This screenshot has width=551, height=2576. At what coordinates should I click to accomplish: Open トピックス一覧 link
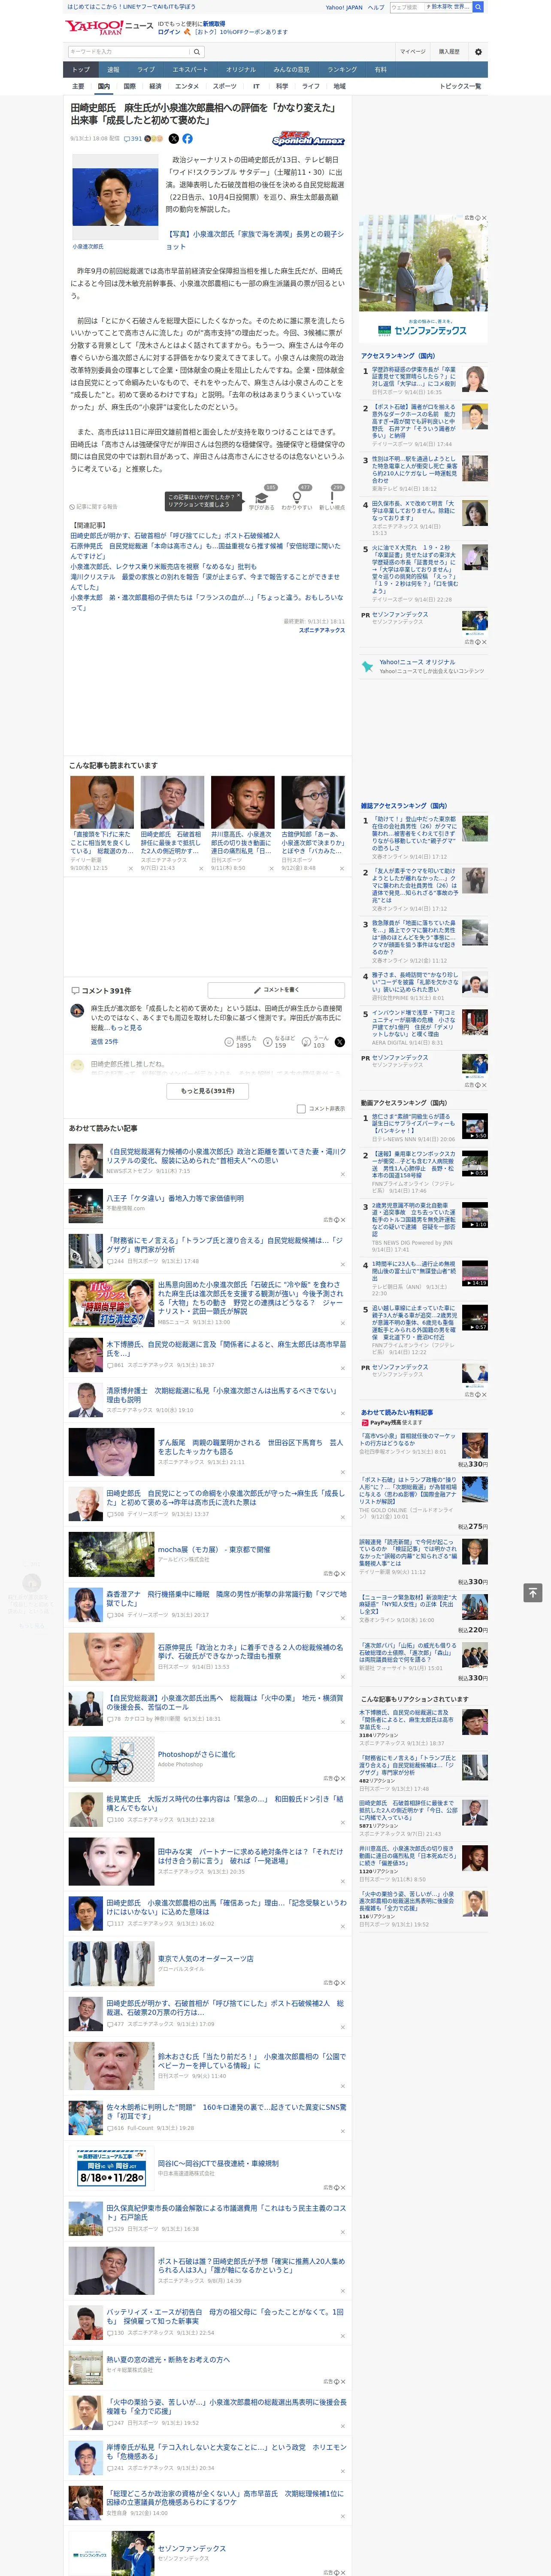click(x=460, y=86)
